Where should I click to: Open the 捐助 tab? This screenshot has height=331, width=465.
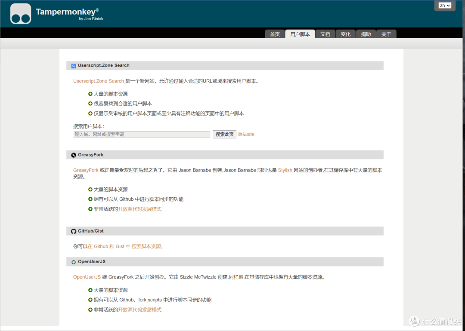pos(366,34)
